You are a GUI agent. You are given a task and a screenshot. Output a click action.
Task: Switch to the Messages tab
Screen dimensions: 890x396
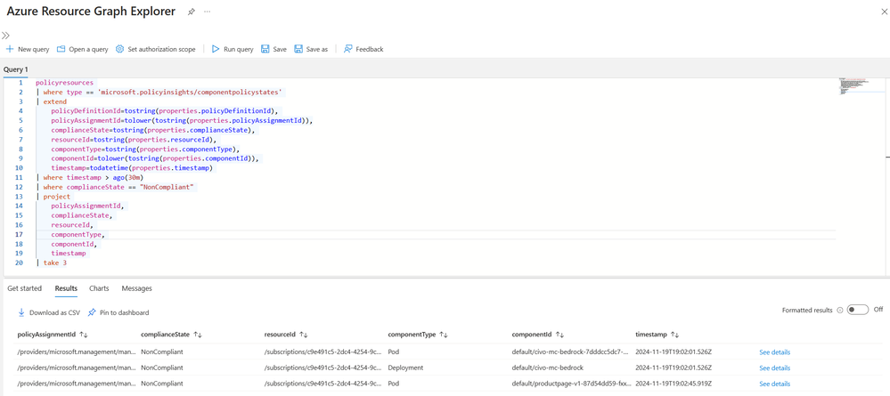(x=137, y=288)
